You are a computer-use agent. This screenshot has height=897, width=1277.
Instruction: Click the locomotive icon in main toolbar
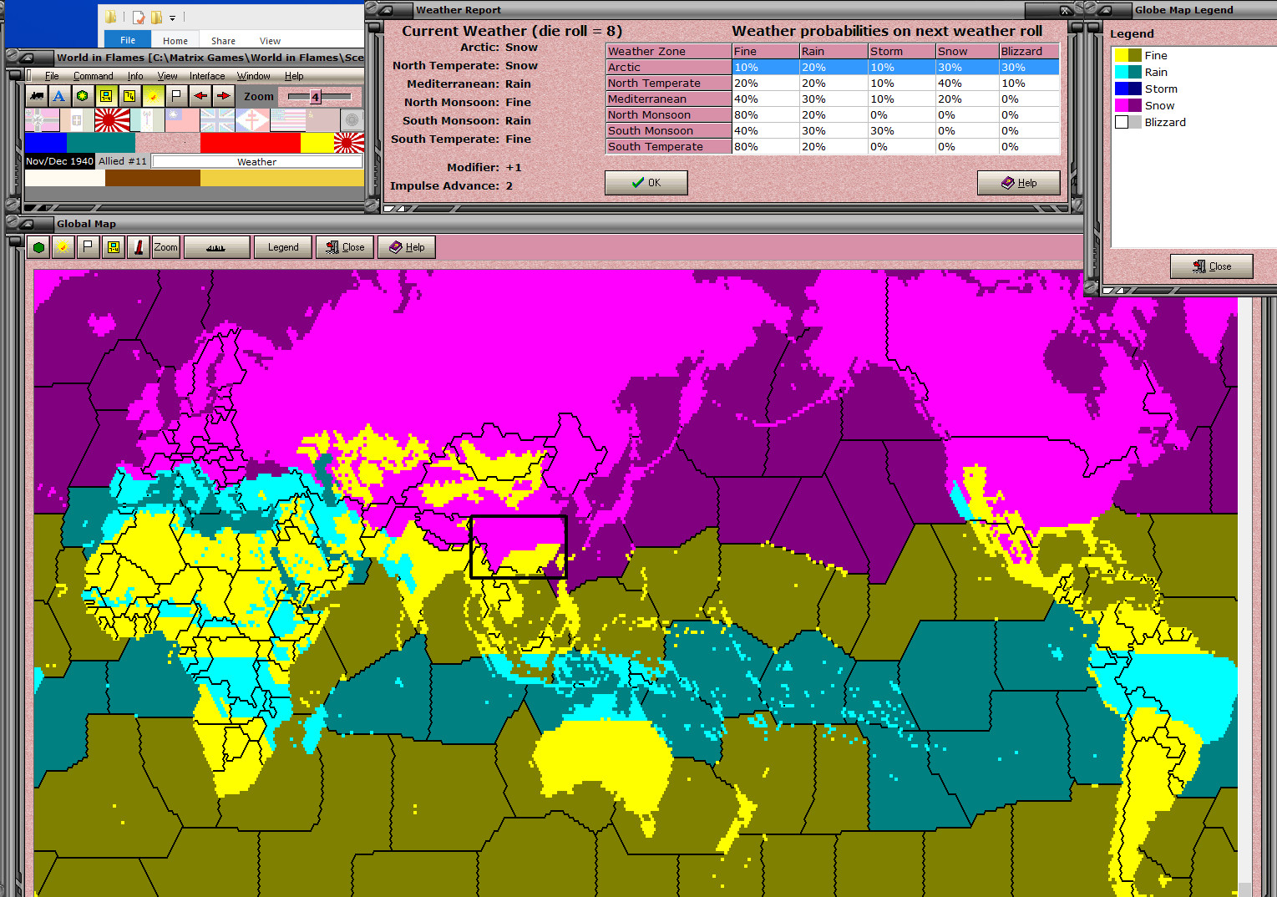(37, 96)
